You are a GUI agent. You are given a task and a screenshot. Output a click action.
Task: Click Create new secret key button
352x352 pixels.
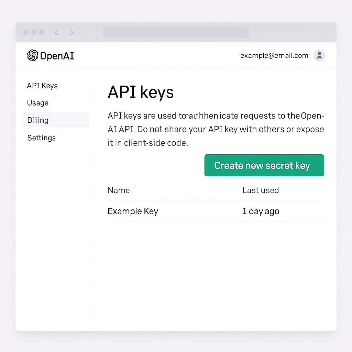[x=264, y=165]
